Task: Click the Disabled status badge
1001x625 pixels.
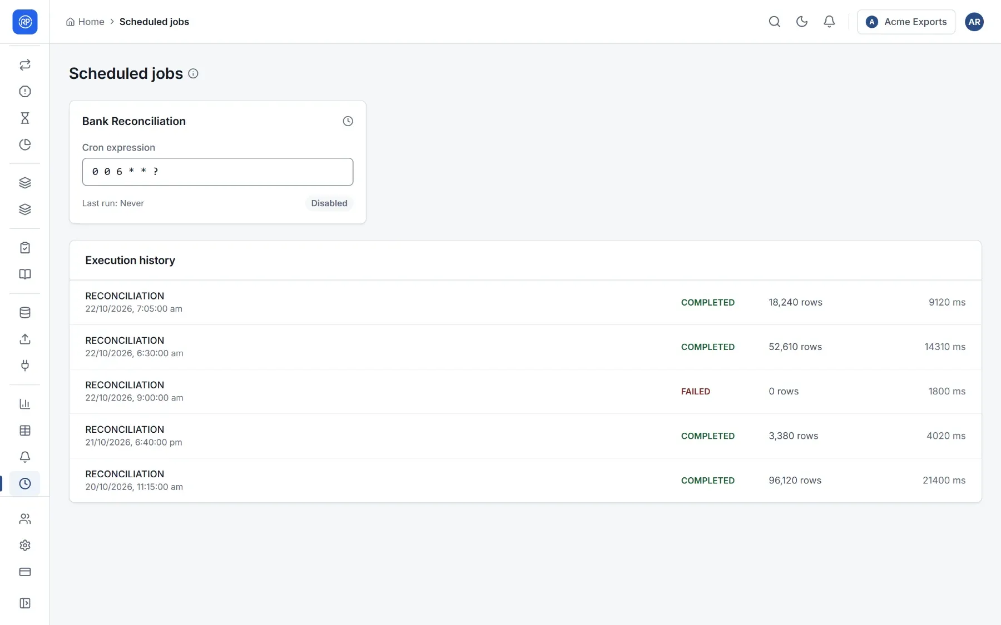Action: click(329, 203)
